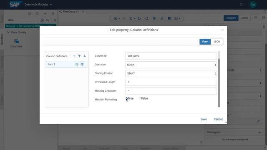
Task: Open the Data Hub Modeler app menu
Action: tap(38, 5)
